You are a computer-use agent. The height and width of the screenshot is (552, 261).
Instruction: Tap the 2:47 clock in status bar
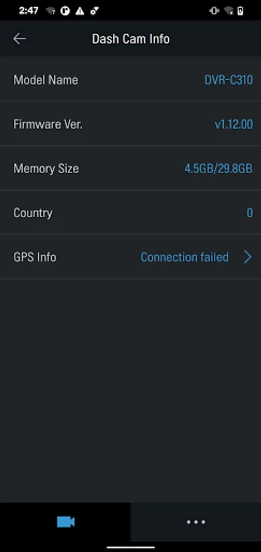coord(28,11)
